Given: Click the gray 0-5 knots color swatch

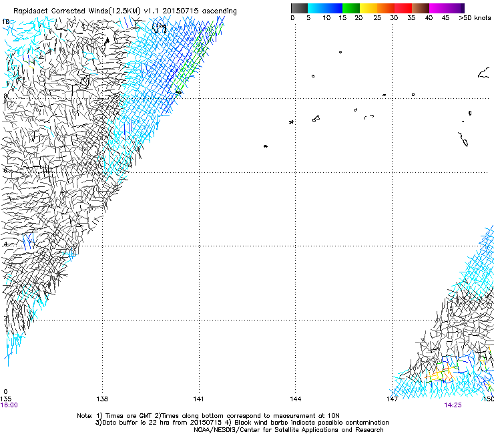Looking at the screenshot, I should tap(299, 8).
